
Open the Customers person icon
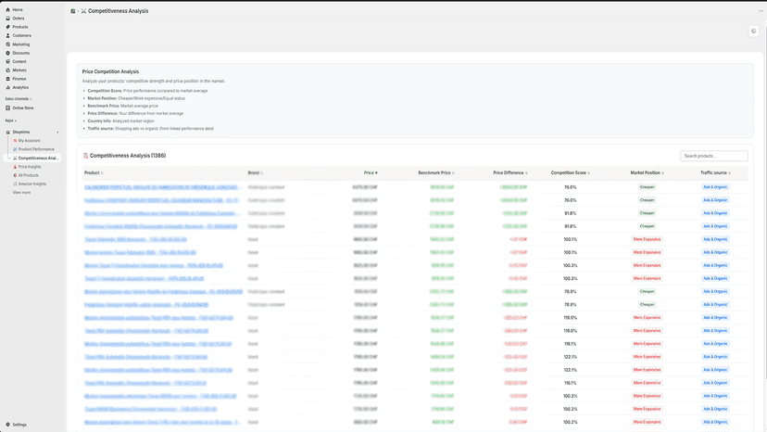pos(7,36)
